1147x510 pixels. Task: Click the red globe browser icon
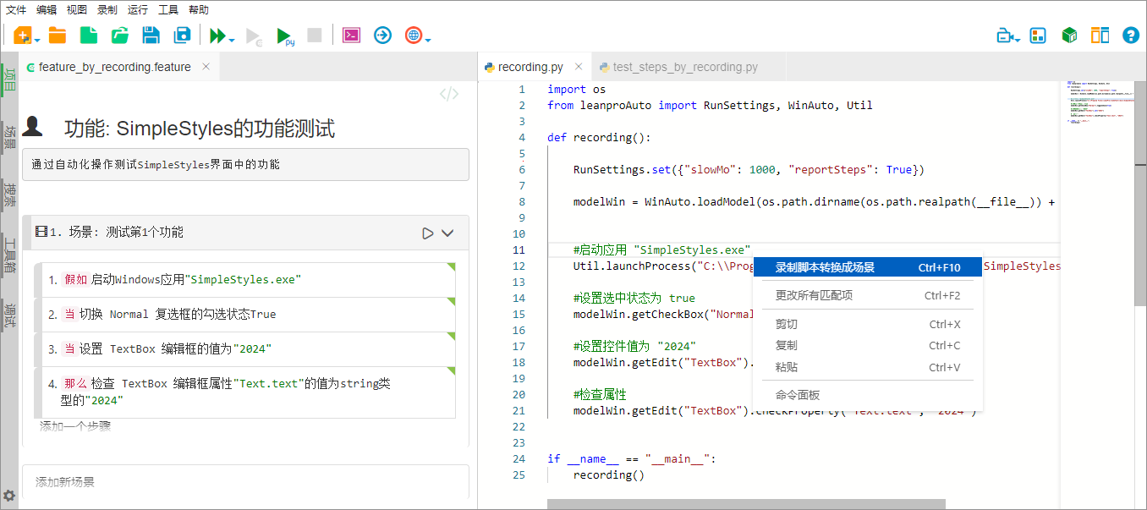point(414,36)
